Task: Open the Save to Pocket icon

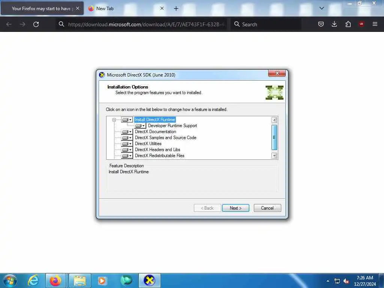Action: (321, 24)
